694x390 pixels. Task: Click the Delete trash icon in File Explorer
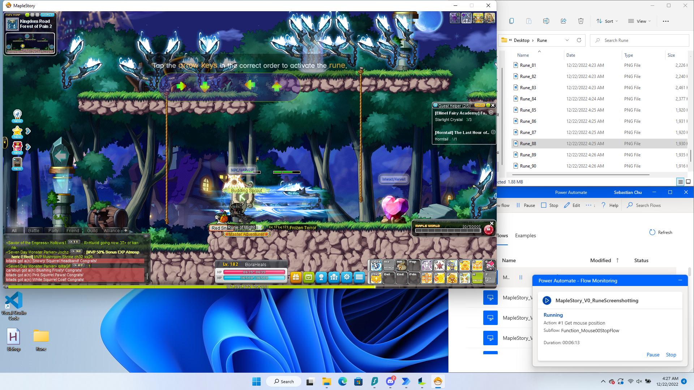(581, 21)
